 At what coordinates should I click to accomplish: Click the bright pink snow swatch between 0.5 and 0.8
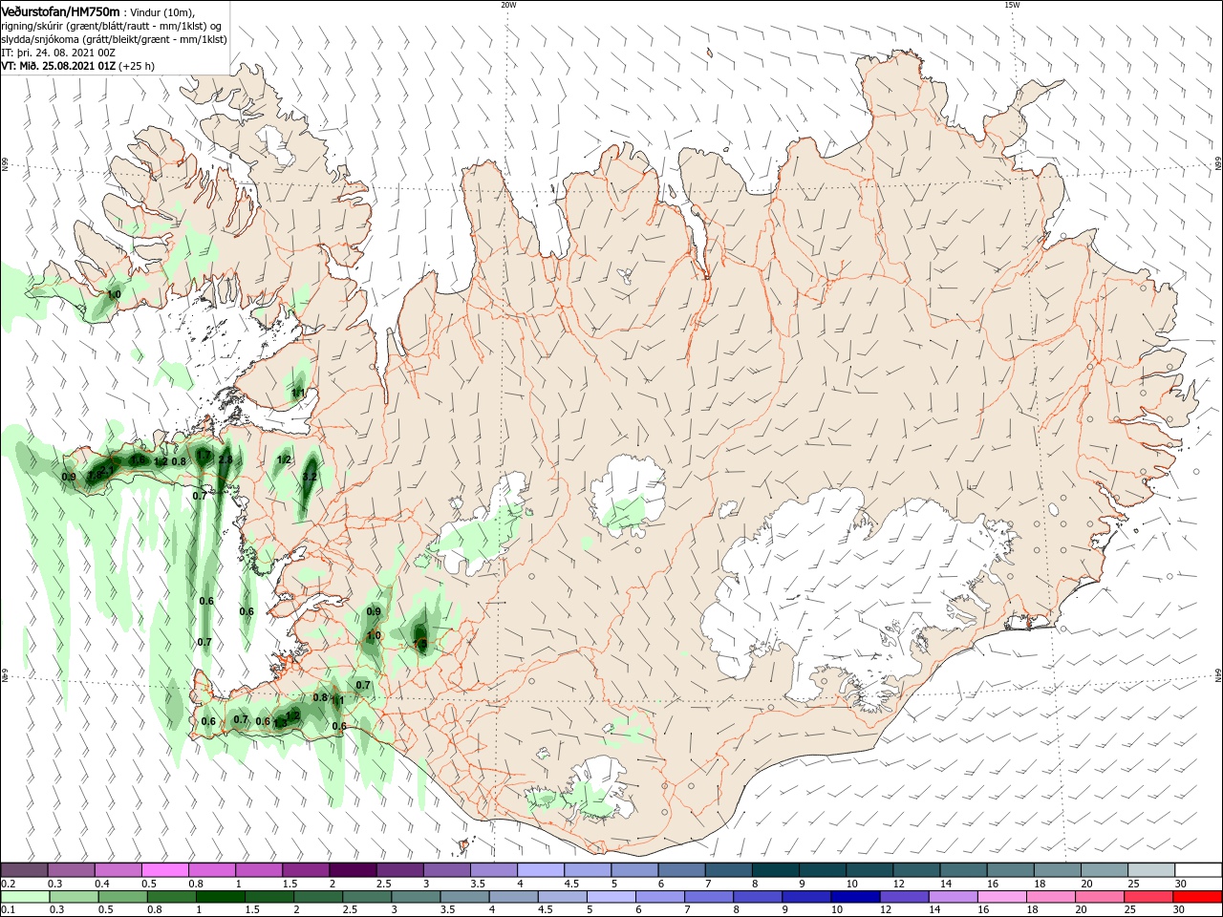[x=165, y=869]
